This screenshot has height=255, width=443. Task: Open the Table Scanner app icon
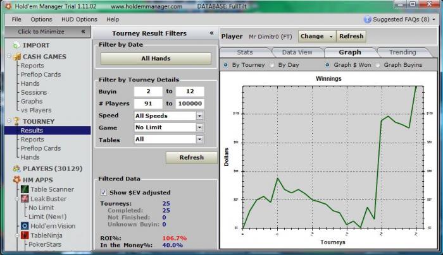pos(25,189)
